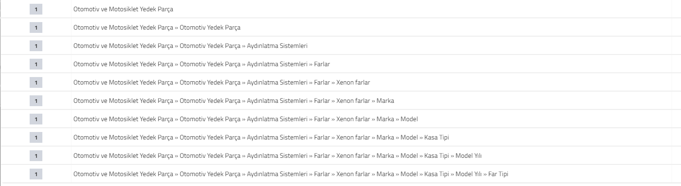This screenshot has width=681, height=186.
Task: Click the badge for the row ending Otomotiv Yedek Parça
Action: click(36, 27)
